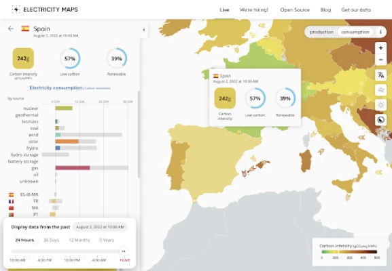Screen dimensions: 392x271
Task: Click the time slider handle
Action: point(123,251)
